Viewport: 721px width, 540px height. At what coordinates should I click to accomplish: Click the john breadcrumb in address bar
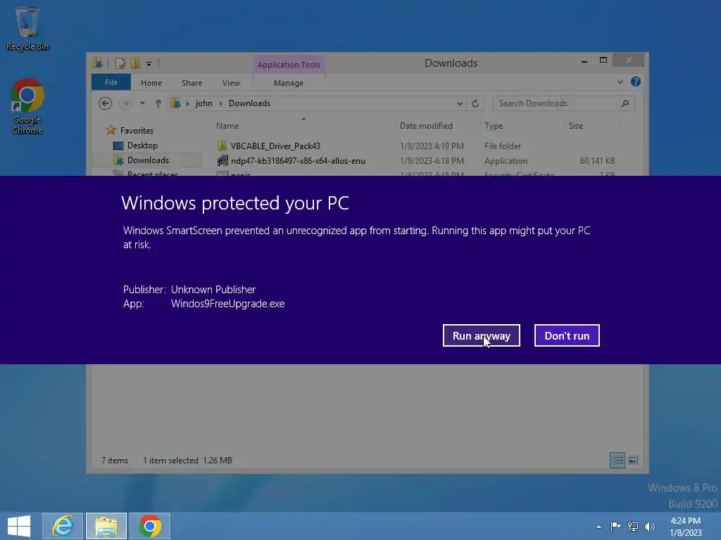coord(203,103)
